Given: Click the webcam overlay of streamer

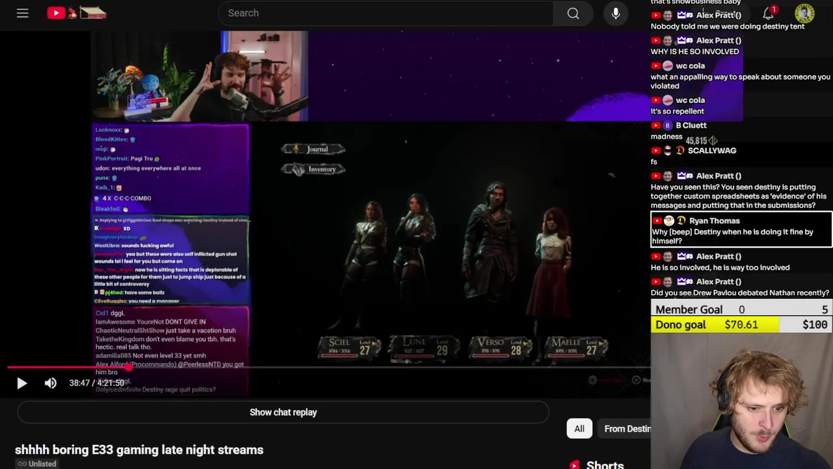Looking at the screenshot, I should (742, 401).
